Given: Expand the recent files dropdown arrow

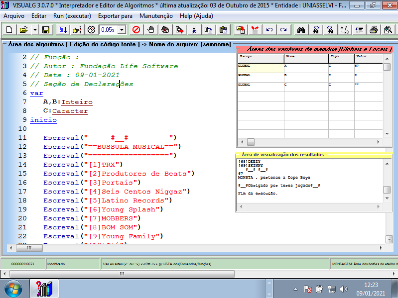Looking at the screenshot, I should pos(35,30).
